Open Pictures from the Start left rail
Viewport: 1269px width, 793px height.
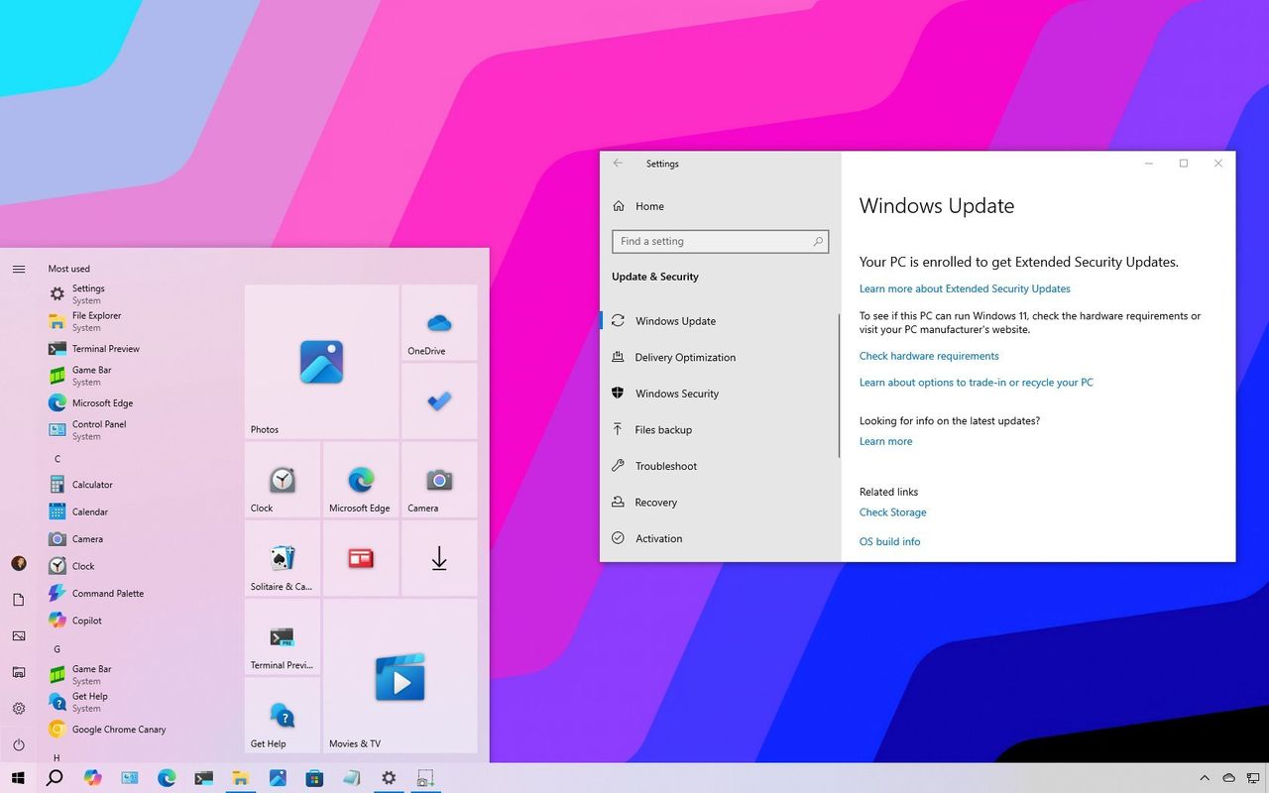pos(19,636)
